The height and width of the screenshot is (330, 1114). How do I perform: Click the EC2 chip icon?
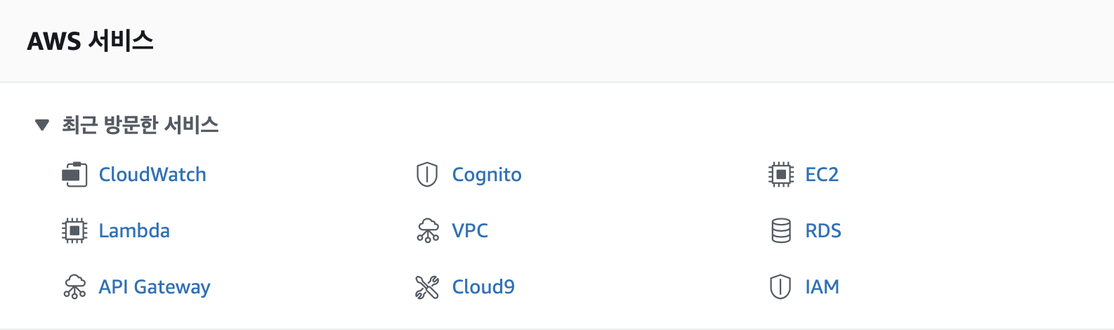click(x=781, y=175)
